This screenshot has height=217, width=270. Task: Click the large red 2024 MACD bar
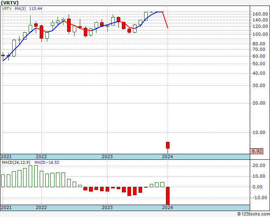[168, 196]
